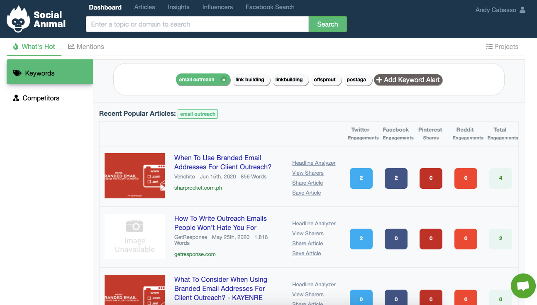This screenshot has height=305, width=537.
Task: Click the chart icon next to Mentions
Action: [71, 46]
